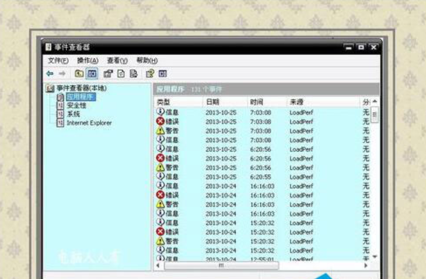426x279 pixels.
Task: Open the 查看(V) menu
Action: click(117, 61)
